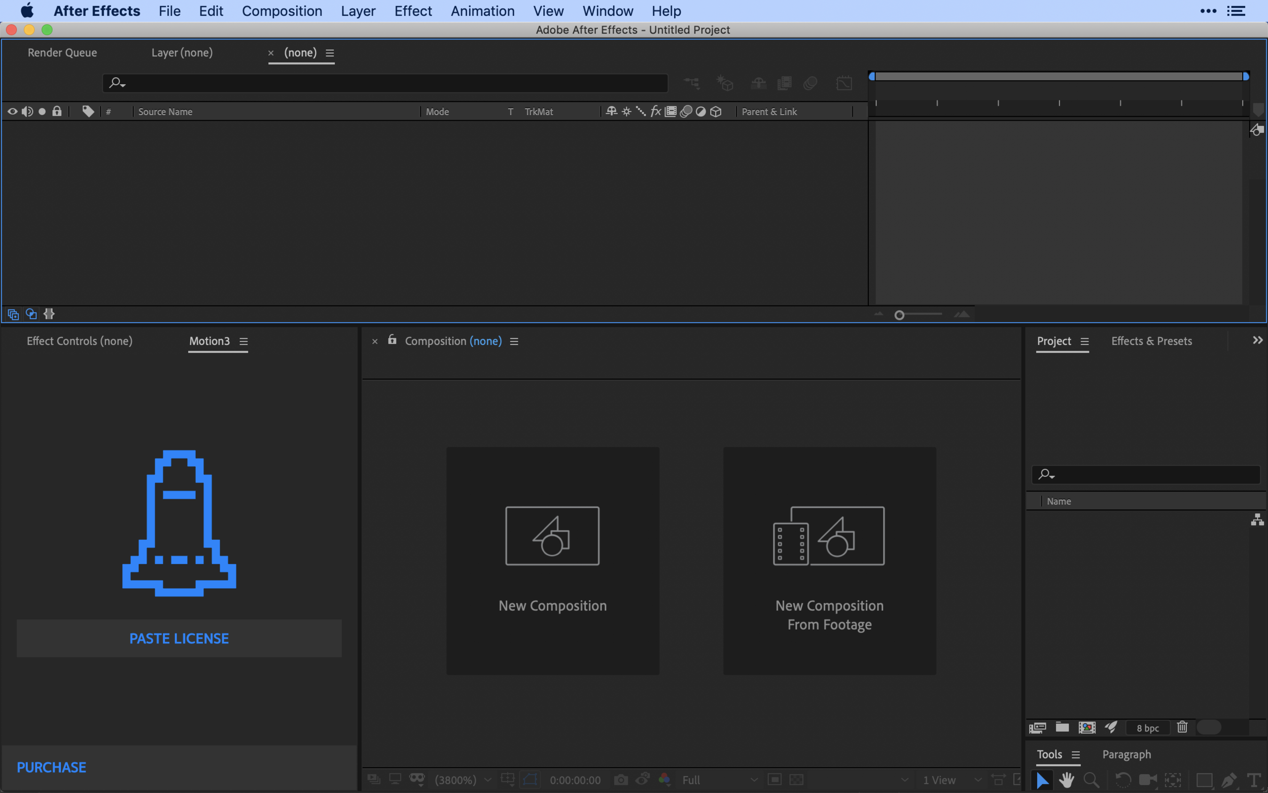Click Draft 3D icon in timeline
The height and width of the screenshot is (793, 1268).
(725, 83)
